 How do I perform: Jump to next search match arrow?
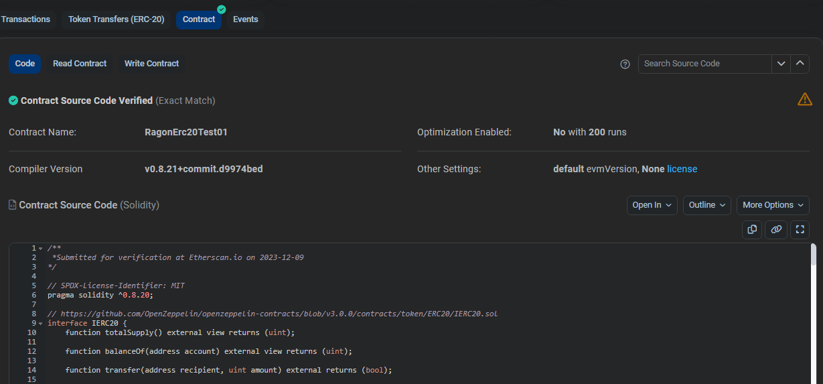(x=781, y=64)
